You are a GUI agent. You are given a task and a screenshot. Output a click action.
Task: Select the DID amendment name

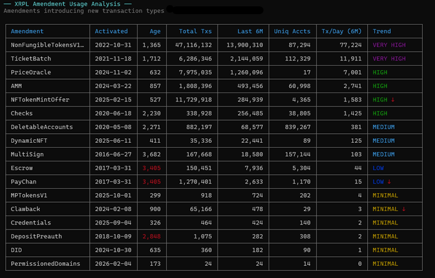17,250
